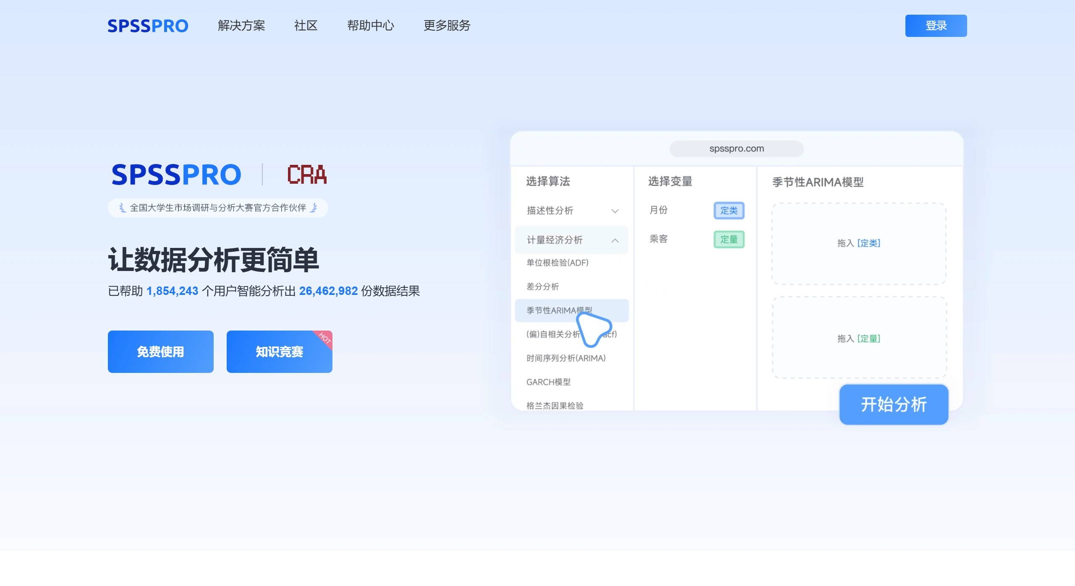Click the 开始分析 button
1075x586 pixels.
(x=894, y=404)
